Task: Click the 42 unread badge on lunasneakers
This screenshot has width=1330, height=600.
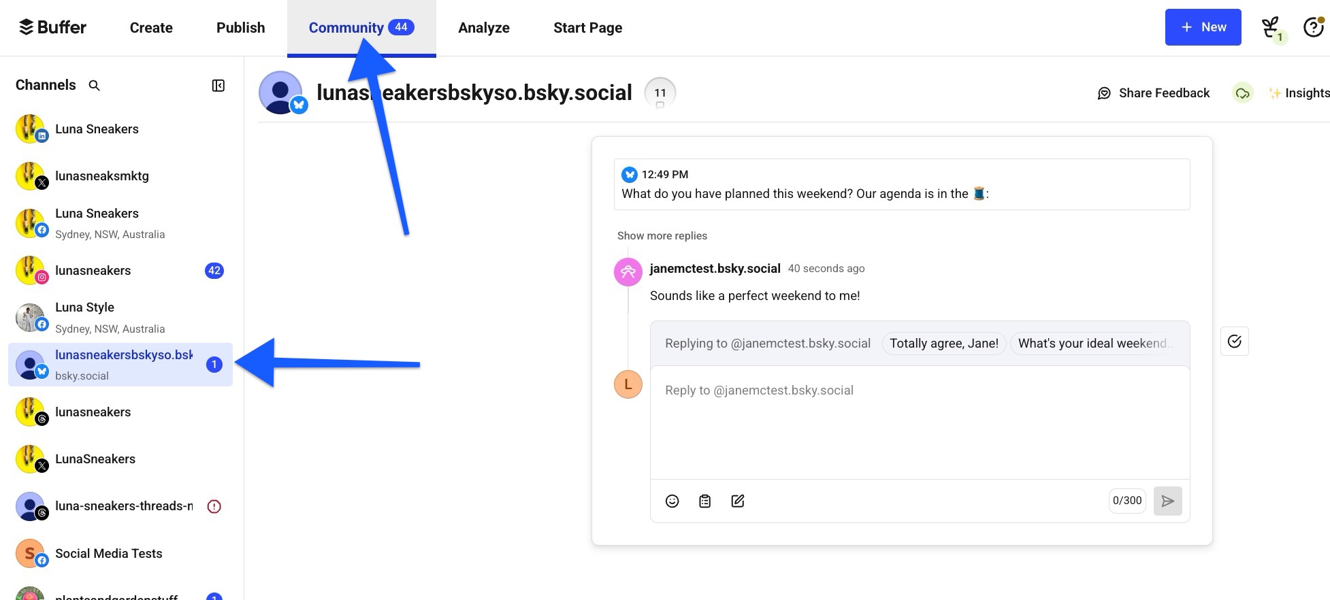Action: [214, 271]
